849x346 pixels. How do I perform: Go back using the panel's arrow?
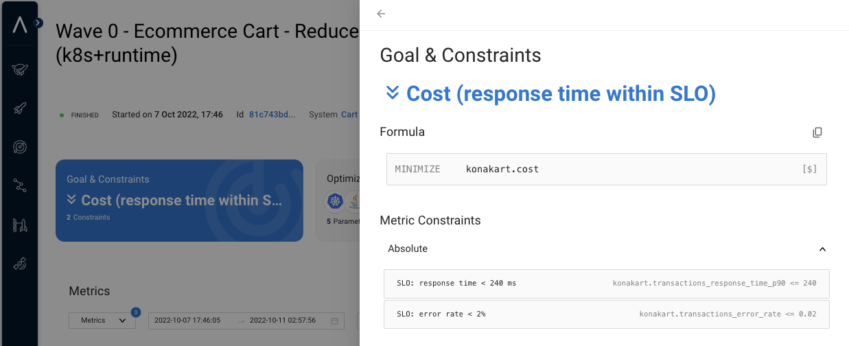381,14
